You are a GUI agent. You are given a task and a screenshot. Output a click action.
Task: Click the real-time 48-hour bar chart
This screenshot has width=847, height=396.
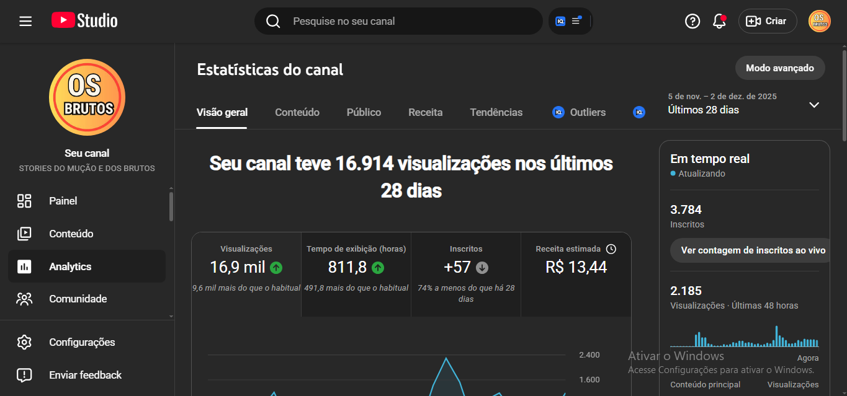745,335
